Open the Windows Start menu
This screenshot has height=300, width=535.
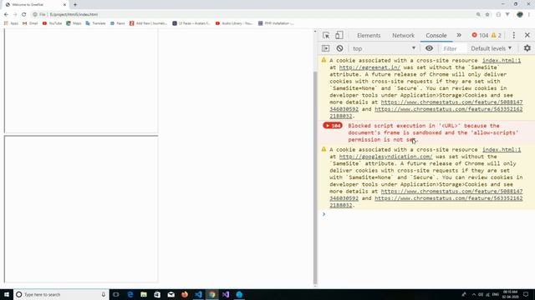(x=7, y=294)
